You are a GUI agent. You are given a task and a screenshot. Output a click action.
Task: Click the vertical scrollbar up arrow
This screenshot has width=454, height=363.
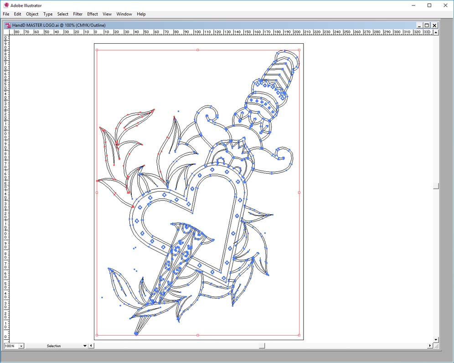[x=436, y=32]
